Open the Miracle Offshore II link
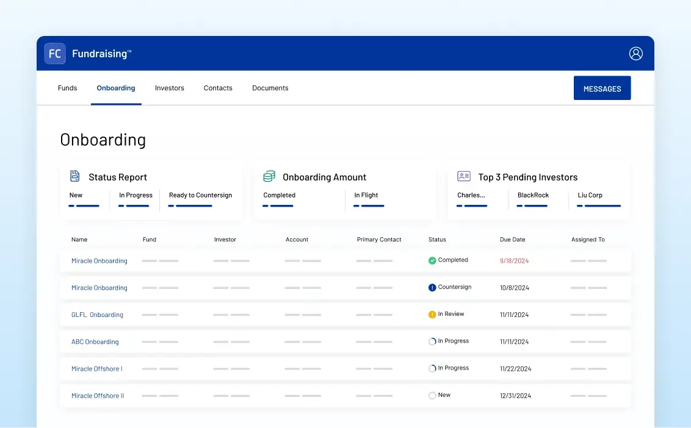Image resolution: width=691 pixels, height=428 pixels. [98, 396]
